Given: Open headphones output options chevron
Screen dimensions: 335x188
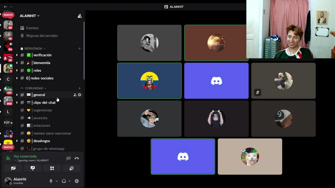Looking at the screenshot, I should pos(69,181).
